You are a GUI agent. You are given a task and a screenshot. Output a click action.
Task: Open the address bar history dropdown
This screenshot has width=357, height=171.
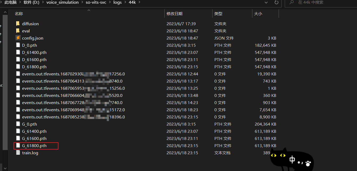[x=266, y=2]
